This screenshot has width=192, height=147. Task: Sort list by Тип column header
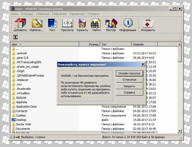[x=116, y=44]
